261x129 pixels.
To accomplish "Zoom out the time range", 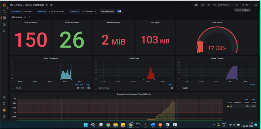I will pyautogui.click(x=237, y=5).
